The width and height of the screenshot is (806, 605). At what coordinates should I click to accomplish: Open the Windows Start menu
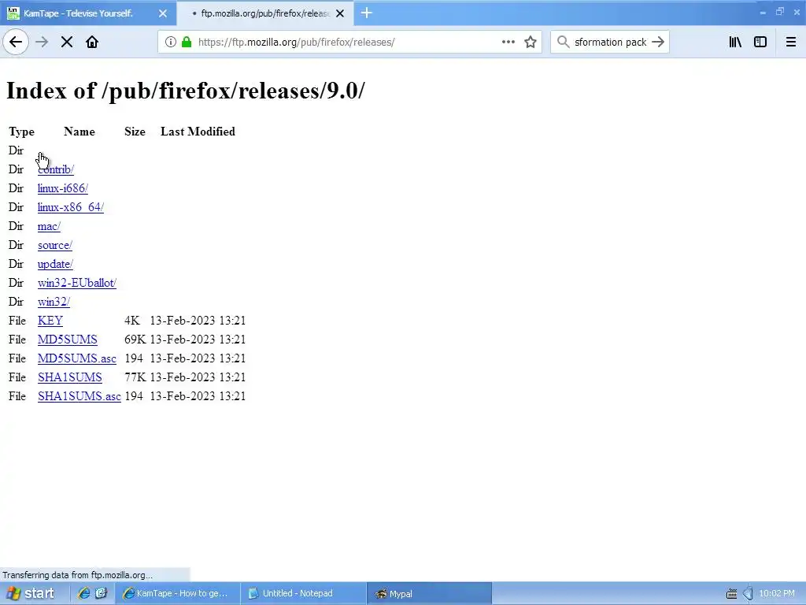coord(30,593)
